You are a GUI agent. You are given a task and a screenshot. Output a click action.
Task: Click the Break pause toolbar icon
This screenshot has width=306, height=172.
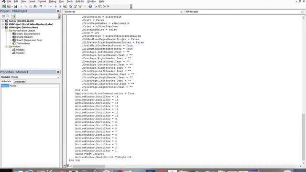[55, 6]
